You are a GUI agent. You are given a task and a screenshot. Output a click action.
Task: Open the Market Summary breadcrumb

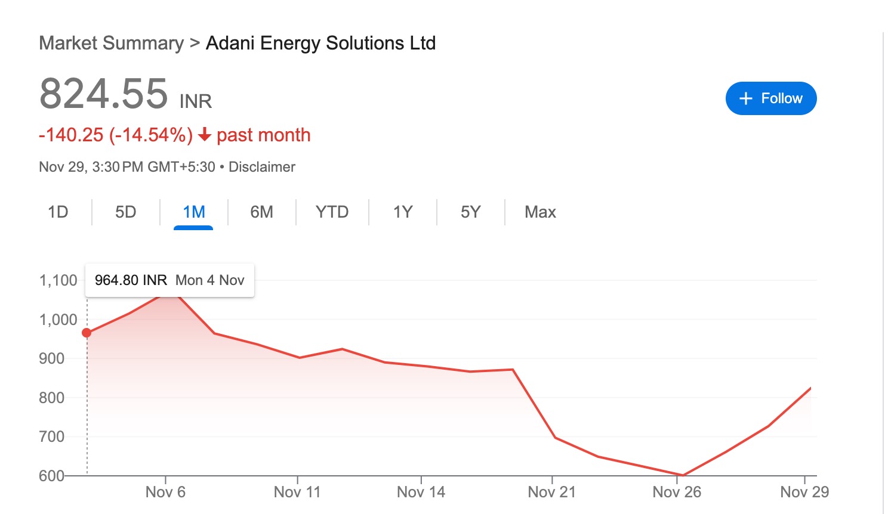coord(112,43)
